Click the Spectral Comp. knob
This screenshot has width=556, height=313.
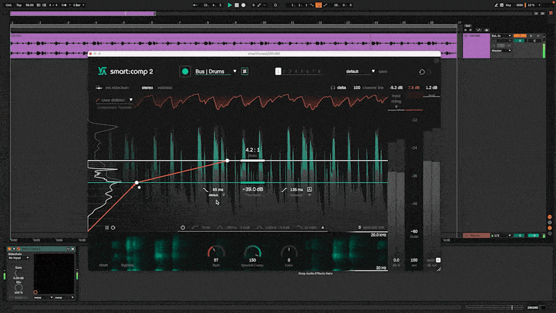[x=252, y=252]
